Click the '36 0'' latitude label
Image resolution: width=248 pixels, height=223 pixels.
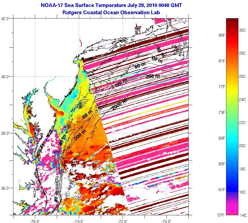5,188
